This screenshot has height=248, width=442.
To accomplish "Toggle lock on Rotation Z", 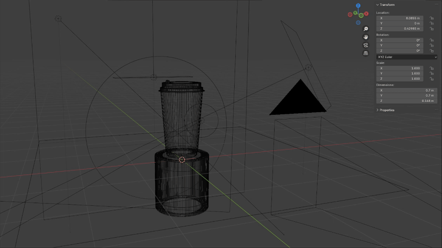I will pos(432,51).
